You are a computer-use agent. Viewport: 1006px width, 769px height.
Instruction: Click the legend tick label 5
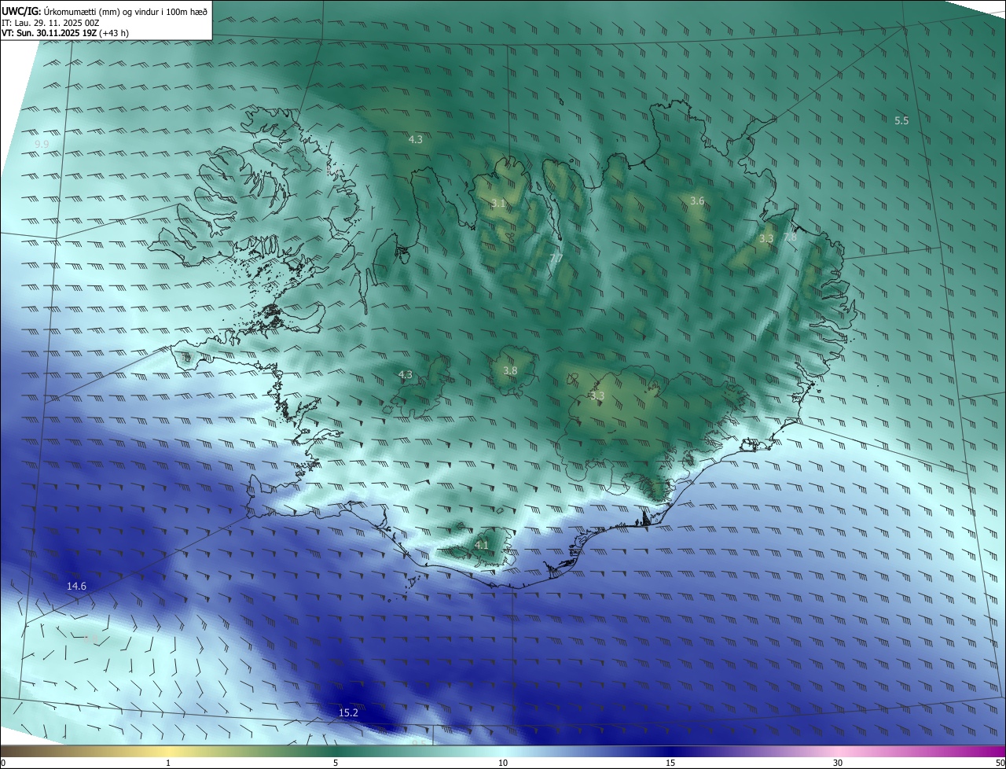(336, 763)
